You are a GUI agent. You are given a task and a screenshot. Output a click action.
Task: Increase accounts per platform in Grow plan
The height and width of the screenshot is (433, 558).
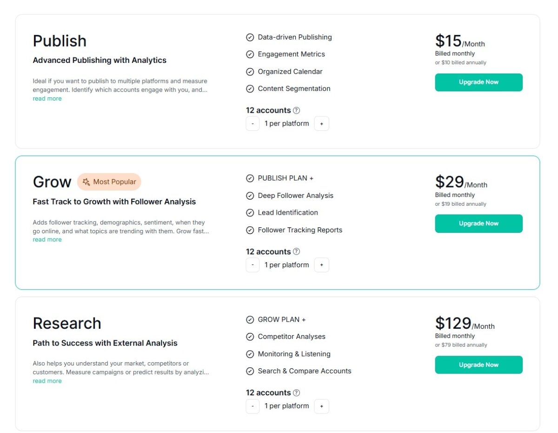(x=321, y=265)
